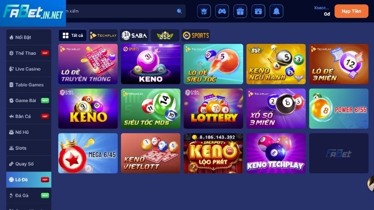The image size is (374, 210).
Task: Select the Tất cả filter tab
Action: tap(72, 35)
